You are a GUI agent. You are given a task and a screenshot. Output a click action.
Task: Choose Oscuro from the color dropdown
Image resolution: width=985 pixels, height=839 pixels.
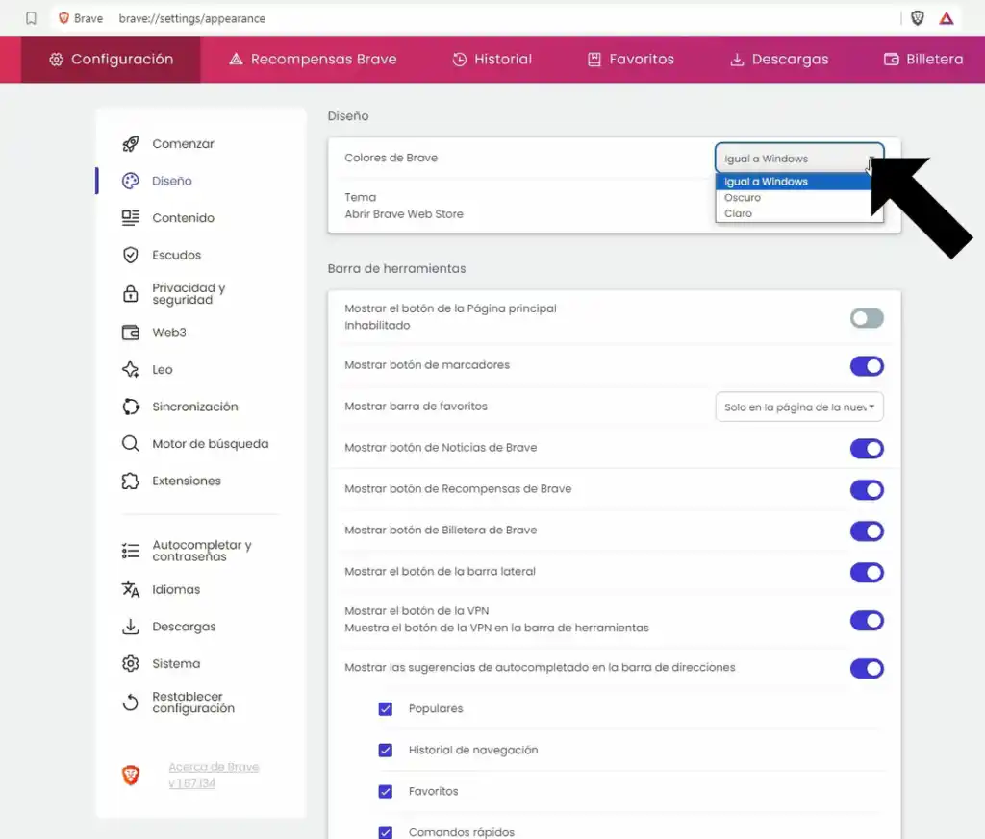pyautogui.click(x=793, y=198)
